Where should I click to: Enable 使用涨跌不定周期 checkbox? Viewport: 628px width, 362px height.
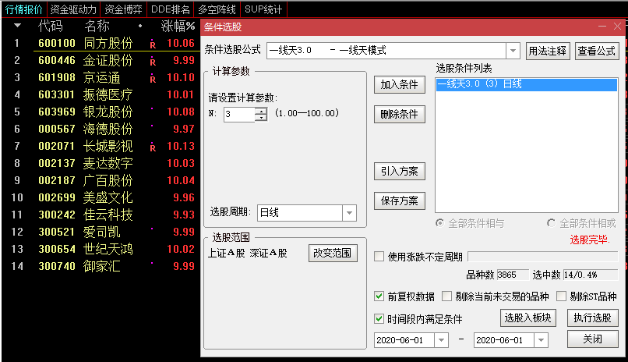pyautogui.click(x=379, y=257)
